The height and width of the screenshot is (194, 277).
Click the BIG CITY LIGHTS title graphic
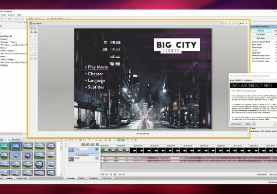[x=177, y=46]
